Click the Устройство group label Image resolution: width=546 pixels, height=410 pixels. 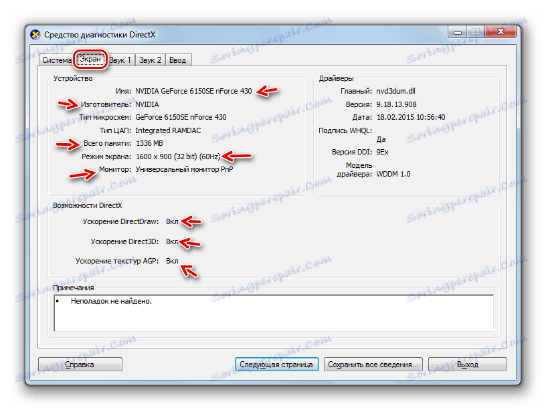click(x=73, y=78)
